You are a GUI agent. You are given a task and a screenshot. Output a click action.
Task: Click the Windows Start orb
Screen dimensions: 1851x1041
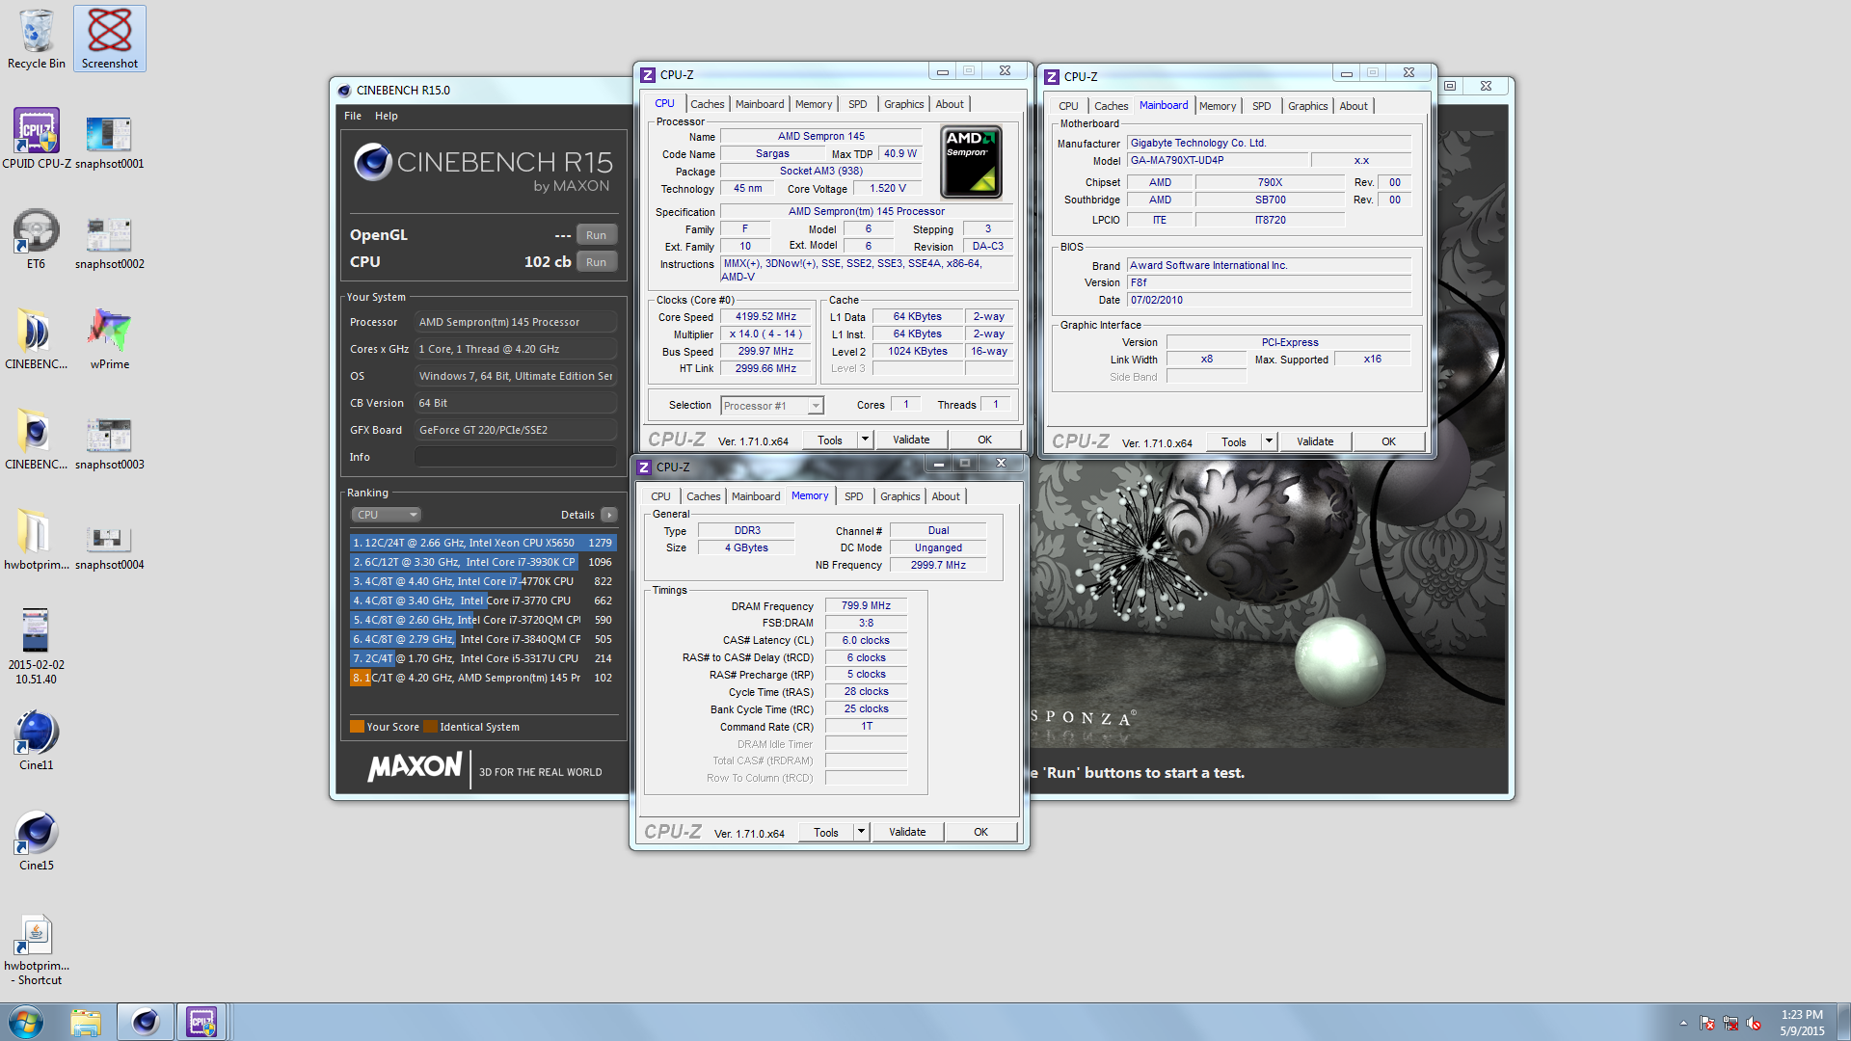pos(25,1022)
